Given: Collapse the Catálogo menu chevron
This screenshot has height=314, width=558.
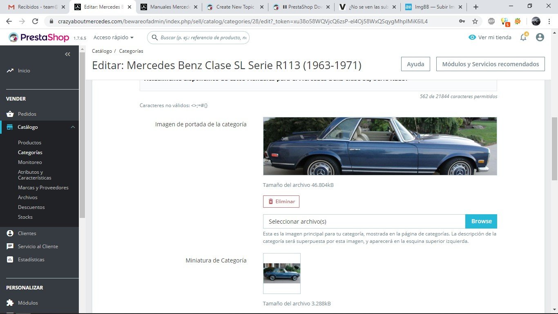Looking at the screenshot, I should click(73, 127).
